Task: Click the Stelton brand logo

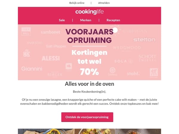Action: coord(144,40)
